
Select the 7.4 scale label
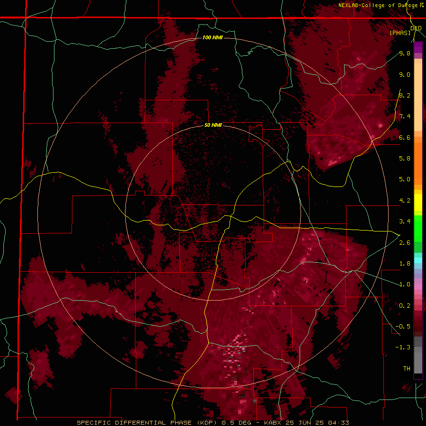tap(405, 116)
